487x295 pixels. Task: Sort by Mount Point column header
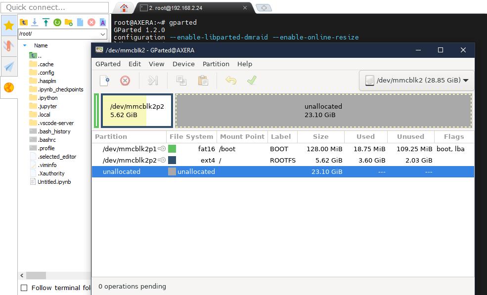[242, 137]
